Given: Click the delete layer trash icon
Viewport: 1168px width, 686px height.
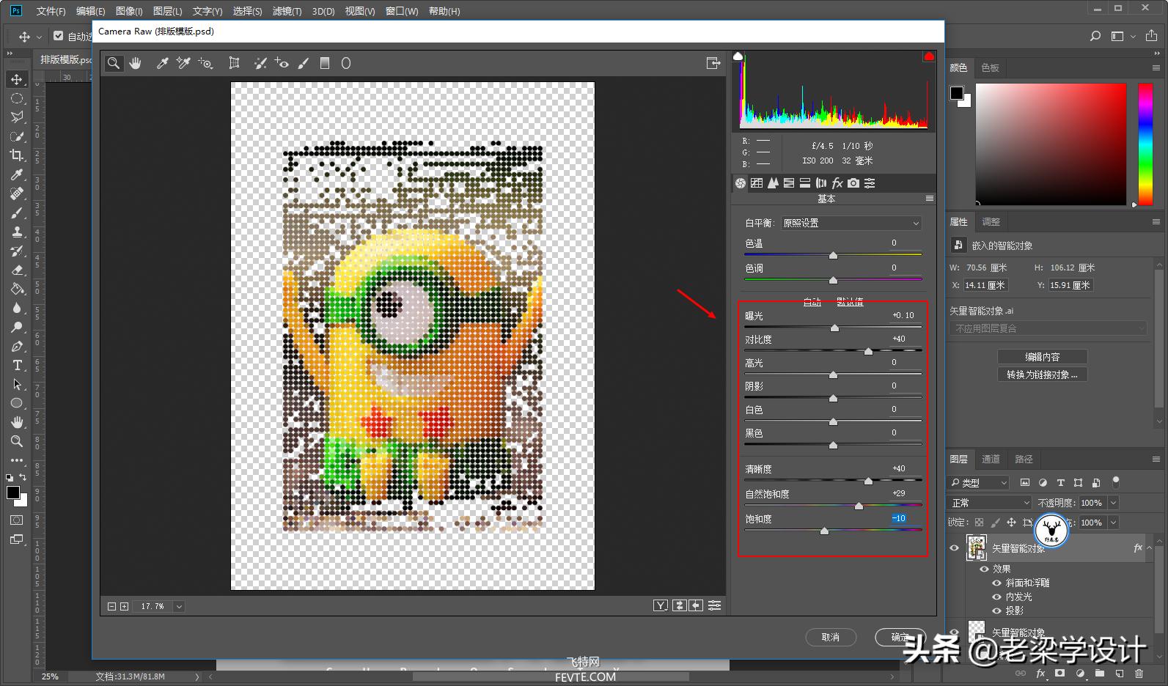Looking at the screenshot, I should click(1139, 674).
